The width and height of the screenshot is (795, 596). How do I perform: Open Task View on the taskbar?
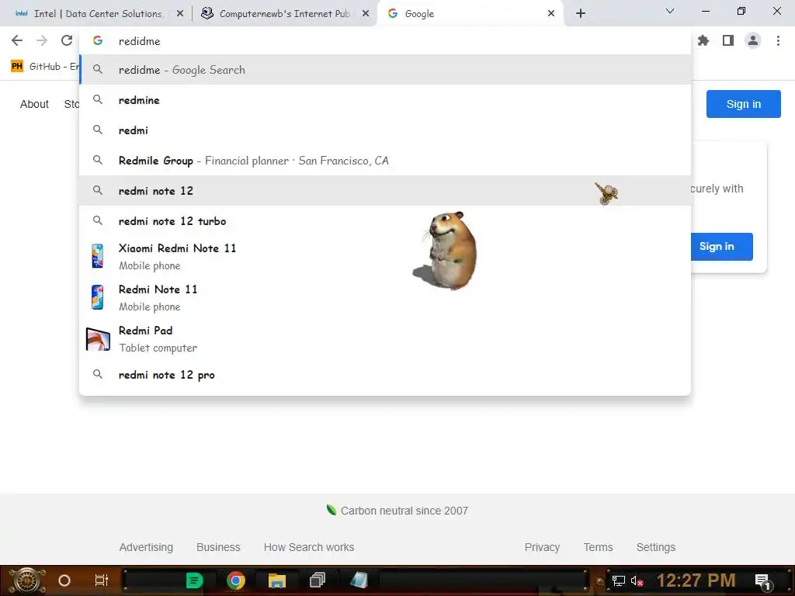pos(102,580)
